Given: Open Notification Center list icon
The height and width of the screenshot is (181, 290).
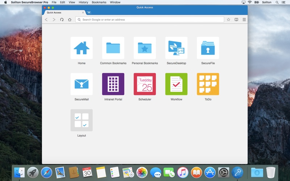Looking at the screenshot, I should [x=283, y=2].
